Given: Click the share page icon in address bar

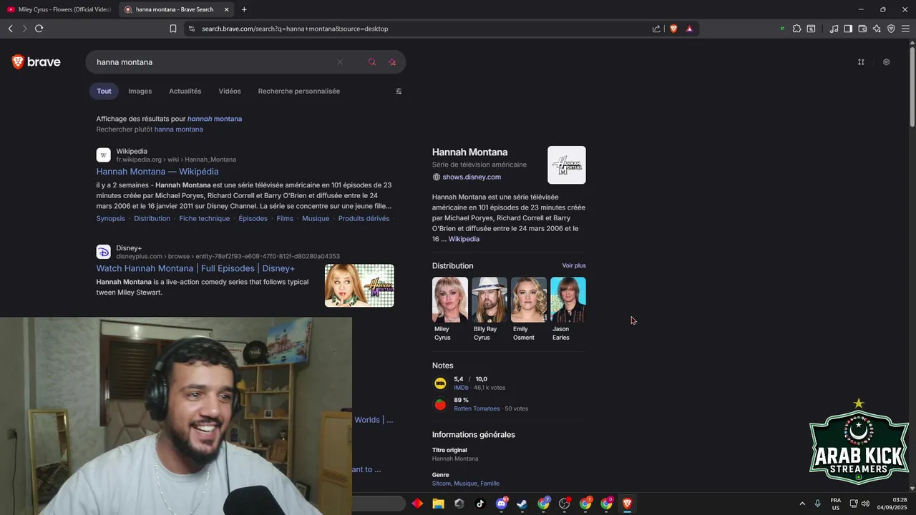Looking at the screenshot, I should point(656,29).
